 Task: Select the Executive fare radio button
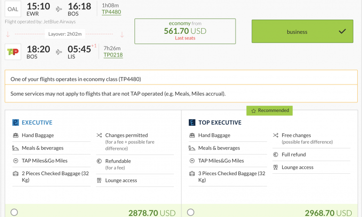tap(14, 212)
